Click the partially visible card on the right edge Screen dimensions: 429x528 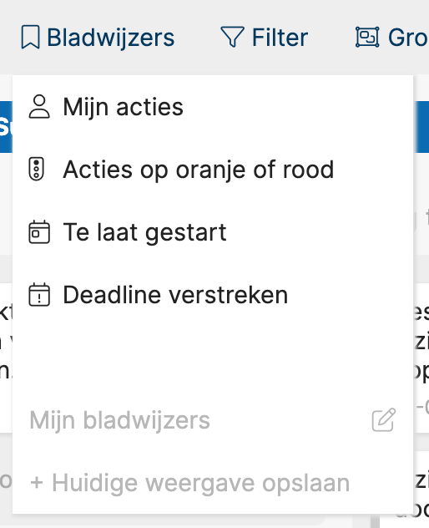click(x=421, y=358)
